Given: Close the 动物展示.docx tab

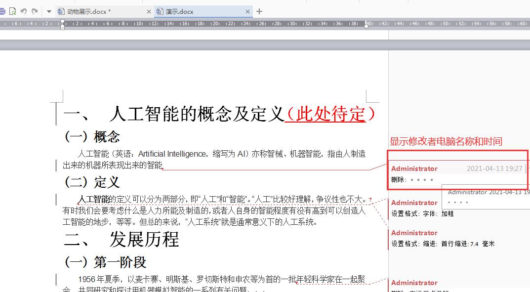Looking at the screenshot, I should 149,11.
